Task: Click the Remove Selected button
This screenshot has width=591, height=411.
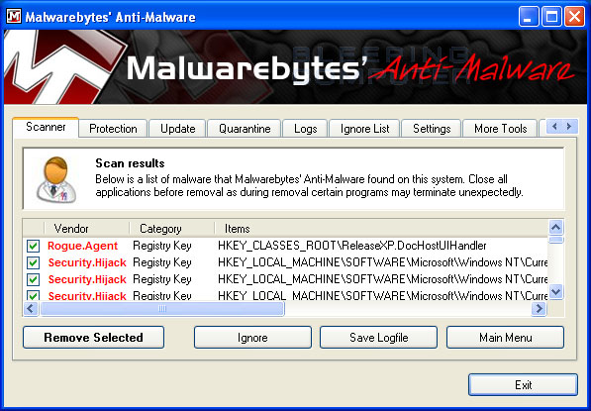Action: (93, 337)
